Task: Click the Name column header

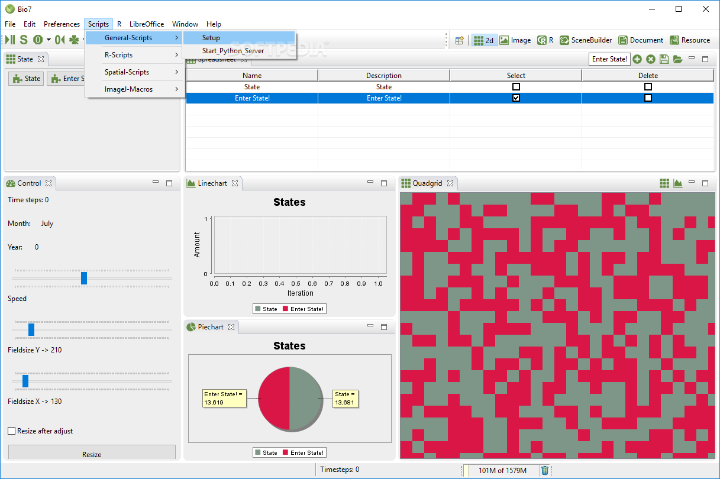Action: pos(252,76)
